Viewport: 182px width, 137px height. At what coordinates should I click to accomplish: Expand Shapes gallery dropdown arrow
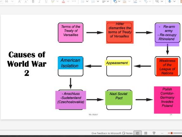[119, 1]
